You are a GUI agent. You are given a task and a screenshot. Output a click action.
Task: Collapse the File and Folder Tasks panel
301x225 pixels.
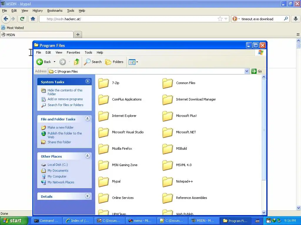click(x=88, y=119)
